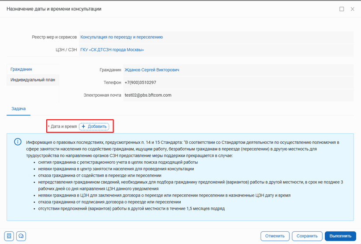Open citizen Жданов Сергей Викторович link

(151, 70)
